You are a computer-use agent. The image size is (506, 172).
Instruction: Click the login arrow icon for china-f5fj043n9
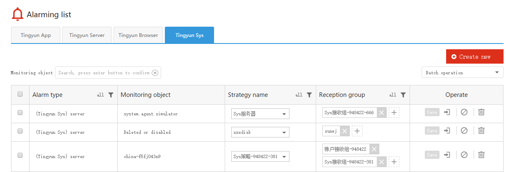[x=447, y=155]
